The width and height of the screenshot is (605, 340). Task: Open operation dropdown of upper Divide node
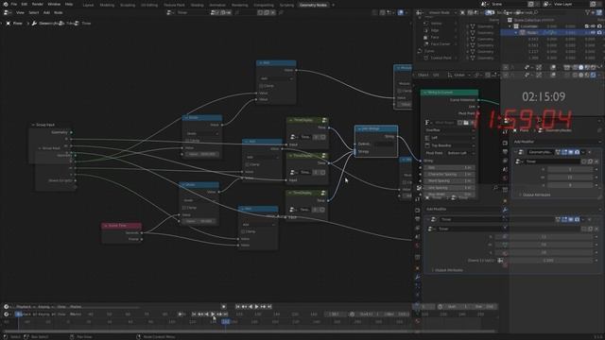point(202,133)
